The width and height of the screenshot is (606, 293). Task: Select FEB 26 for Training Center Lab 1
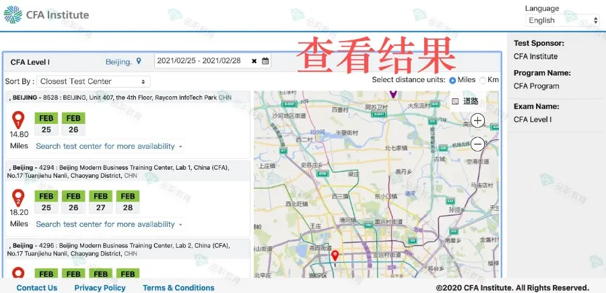click(73, 202)
